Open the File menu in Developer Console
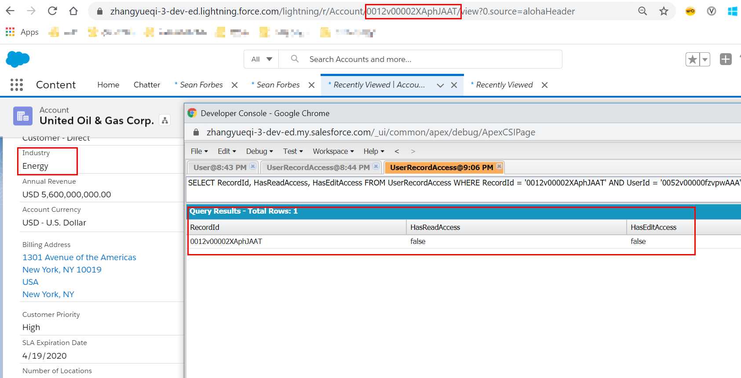This screenshot has height=378, width=741. [199, 151]
